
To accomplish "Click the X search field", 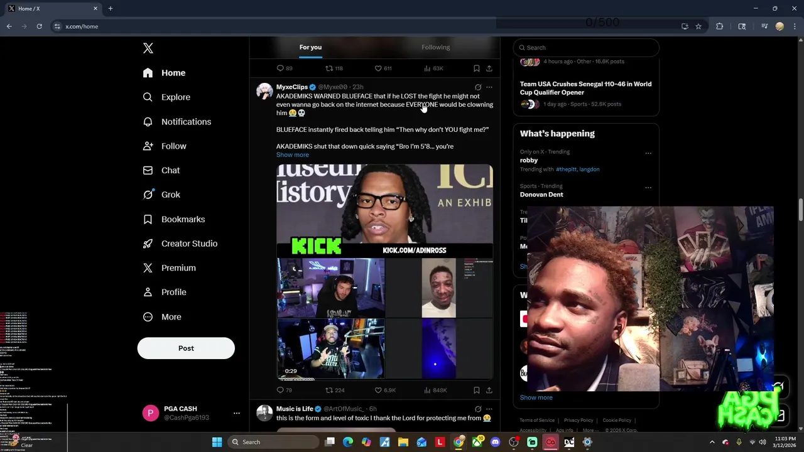I will pyautogui.click(x=586, y=48).
